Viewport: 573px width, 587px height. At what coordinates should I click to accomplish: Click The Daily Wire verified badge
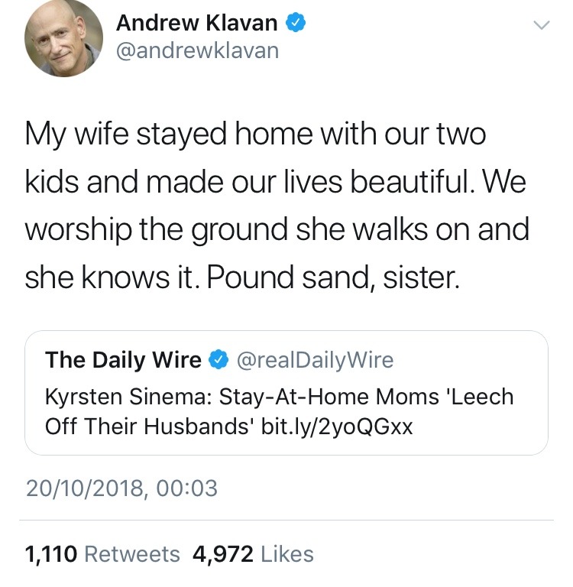(219, 360)
